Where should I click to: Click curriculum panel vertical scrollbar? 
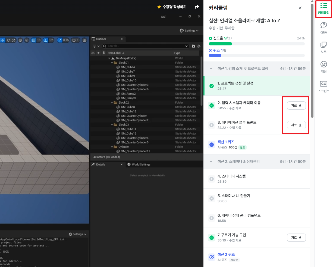[x=312, y=61]
